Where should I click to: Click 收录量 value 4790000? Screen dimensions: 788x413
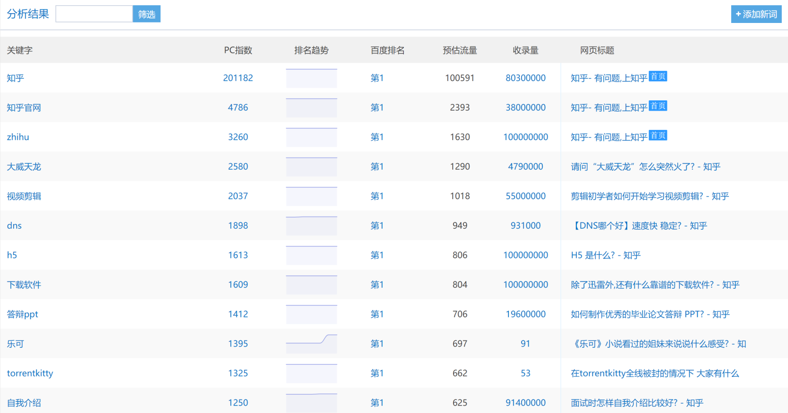tap(525, 166)
